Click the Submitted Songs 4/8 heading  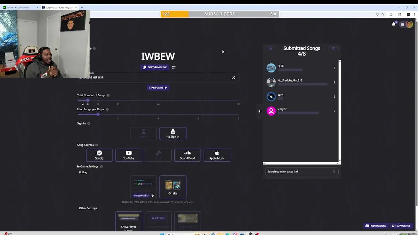[x=302, y=51]
